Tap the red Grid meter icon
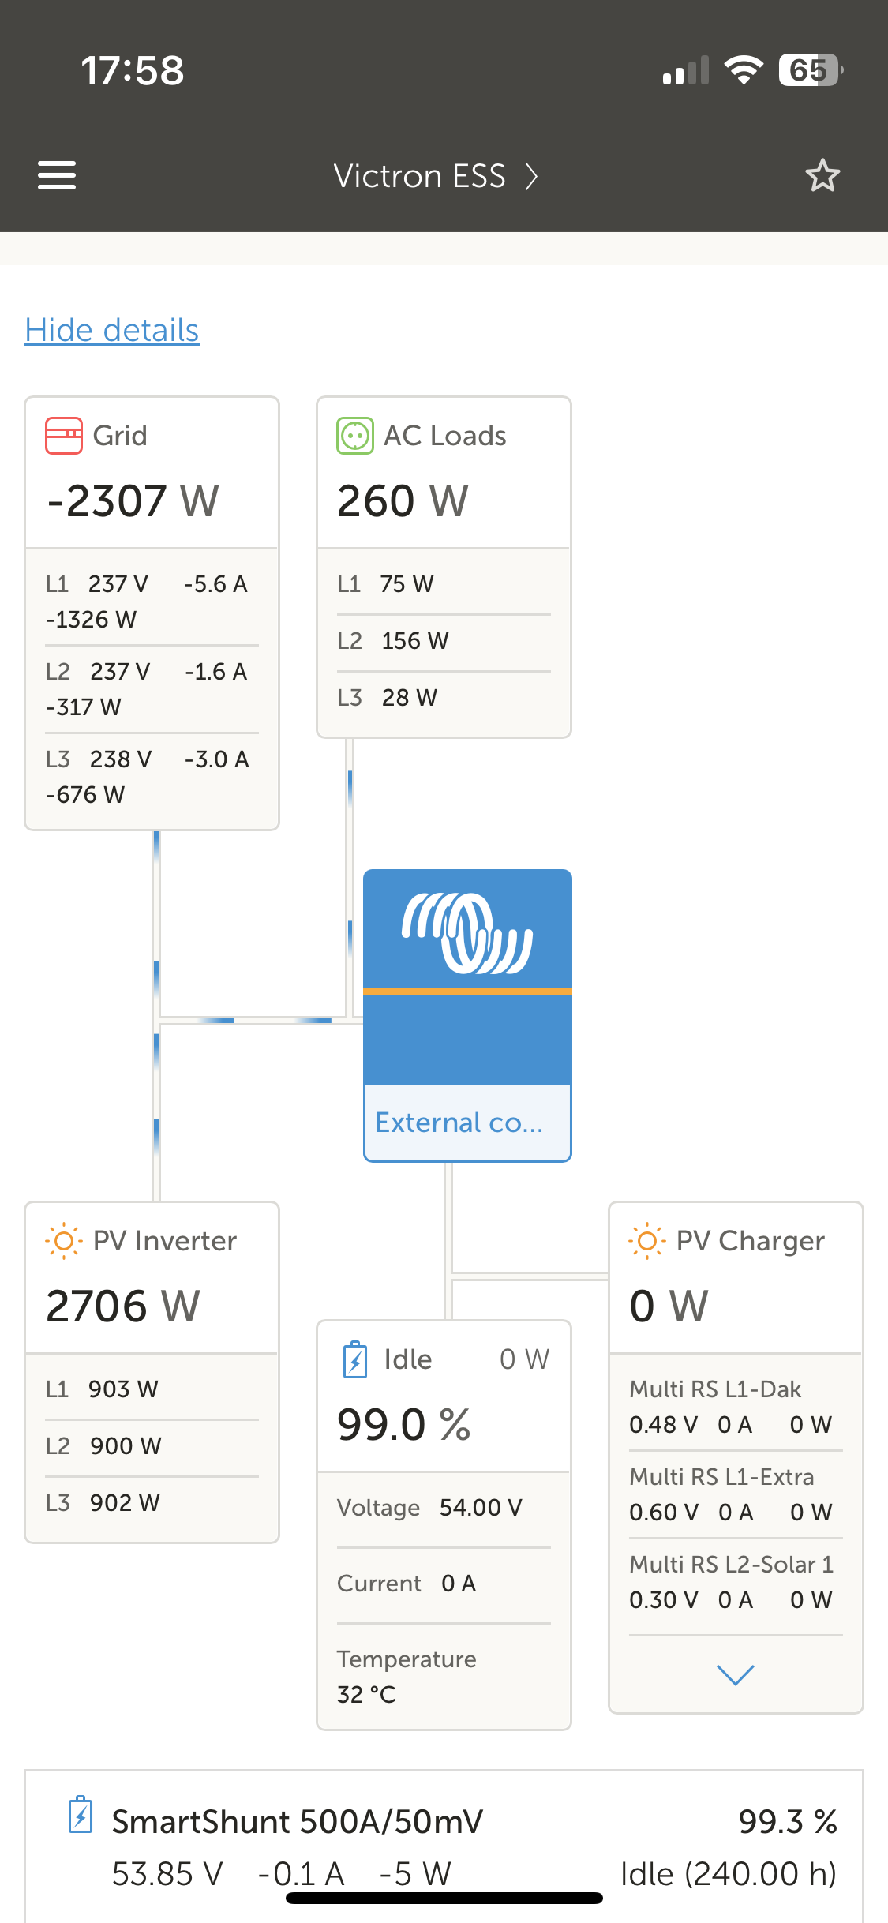 64,436
